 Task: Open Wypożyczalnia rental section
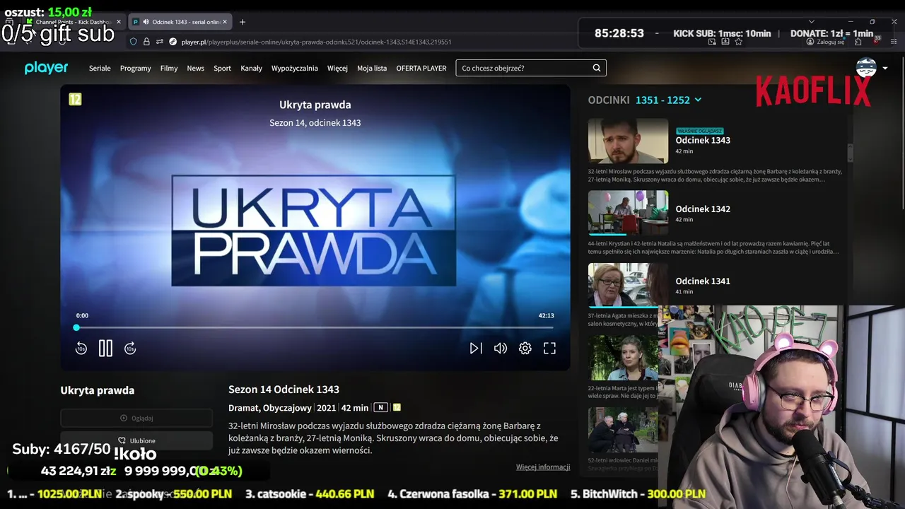tap(295, 68)
